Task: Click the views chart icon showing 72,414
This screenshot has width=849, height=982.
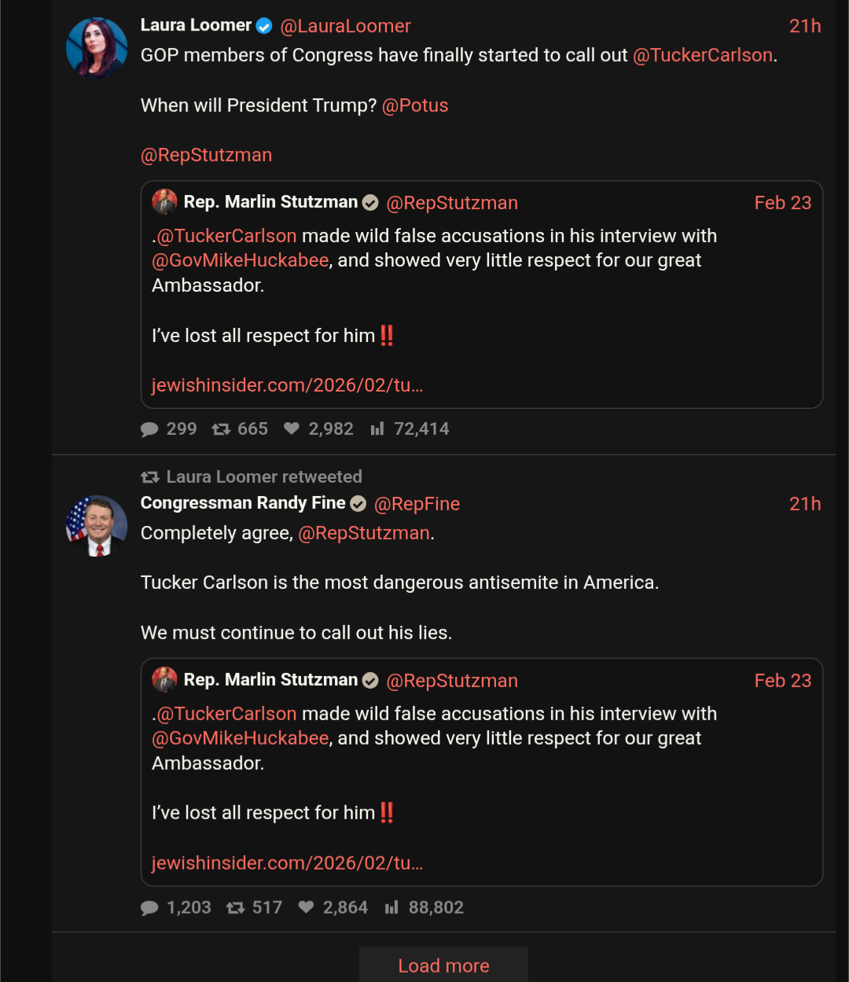Action: [378, 429]
